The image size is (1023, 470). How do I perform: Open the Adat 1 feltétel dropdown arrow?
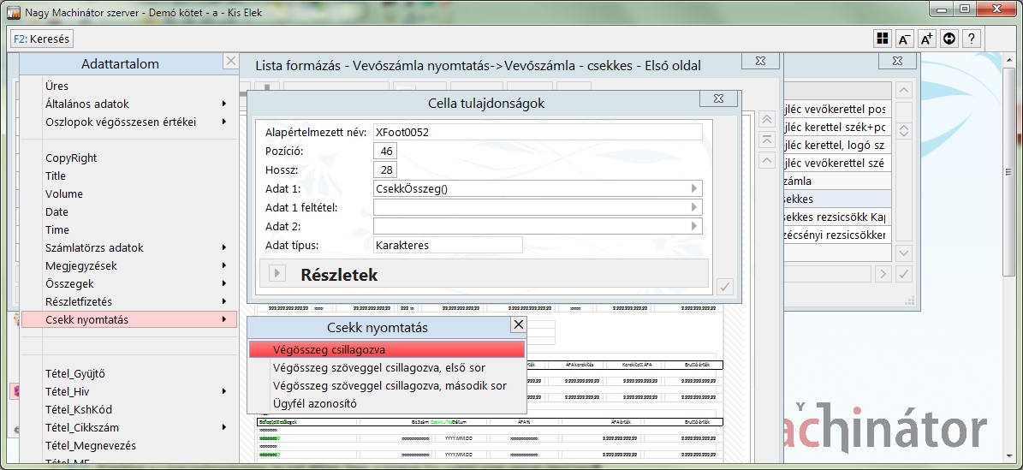[x=694, y=207]
